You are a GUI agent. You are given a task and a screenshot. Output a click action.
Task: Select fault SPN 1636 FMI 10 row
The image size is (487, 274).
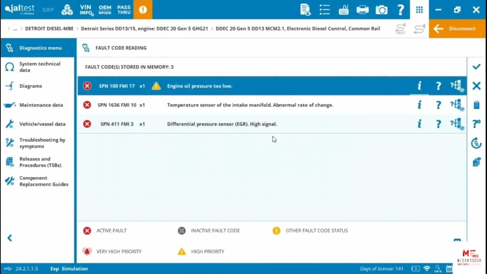click(x=272, y=105)
